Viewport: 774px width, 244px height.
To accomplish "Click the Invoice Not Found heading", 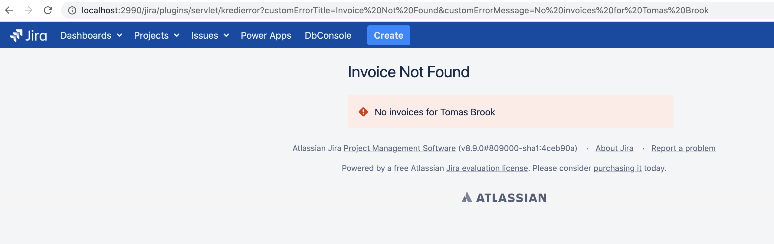I will coord(408,72).
